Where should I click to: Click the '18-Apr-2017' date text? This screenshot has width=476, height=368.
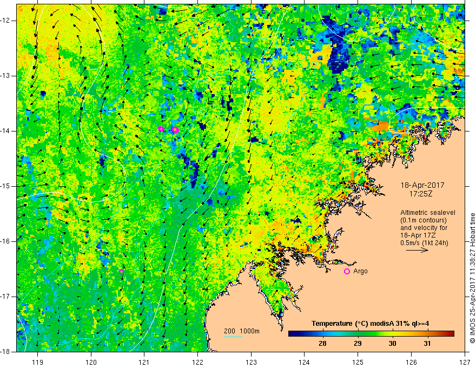(x=422, y=185)
